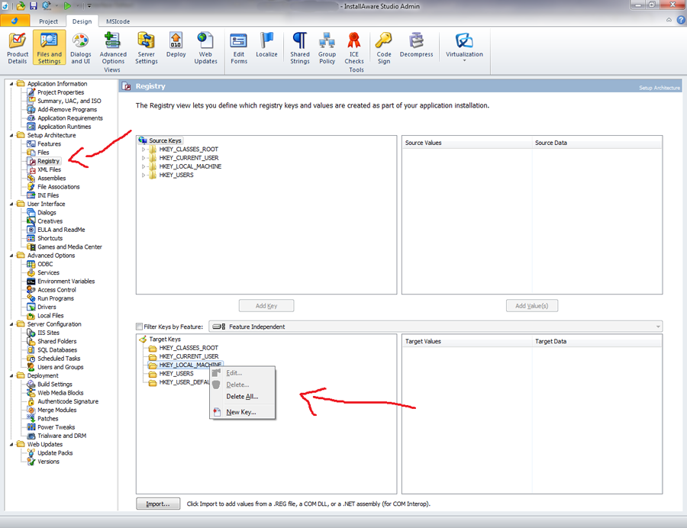Open Advanced Options view
This screenshot has width=687, height=528.
pos(113,48)
